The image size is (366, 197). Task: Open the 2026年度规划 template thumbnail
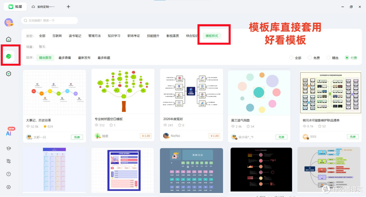pyautogui.click(x=191, y=91)
